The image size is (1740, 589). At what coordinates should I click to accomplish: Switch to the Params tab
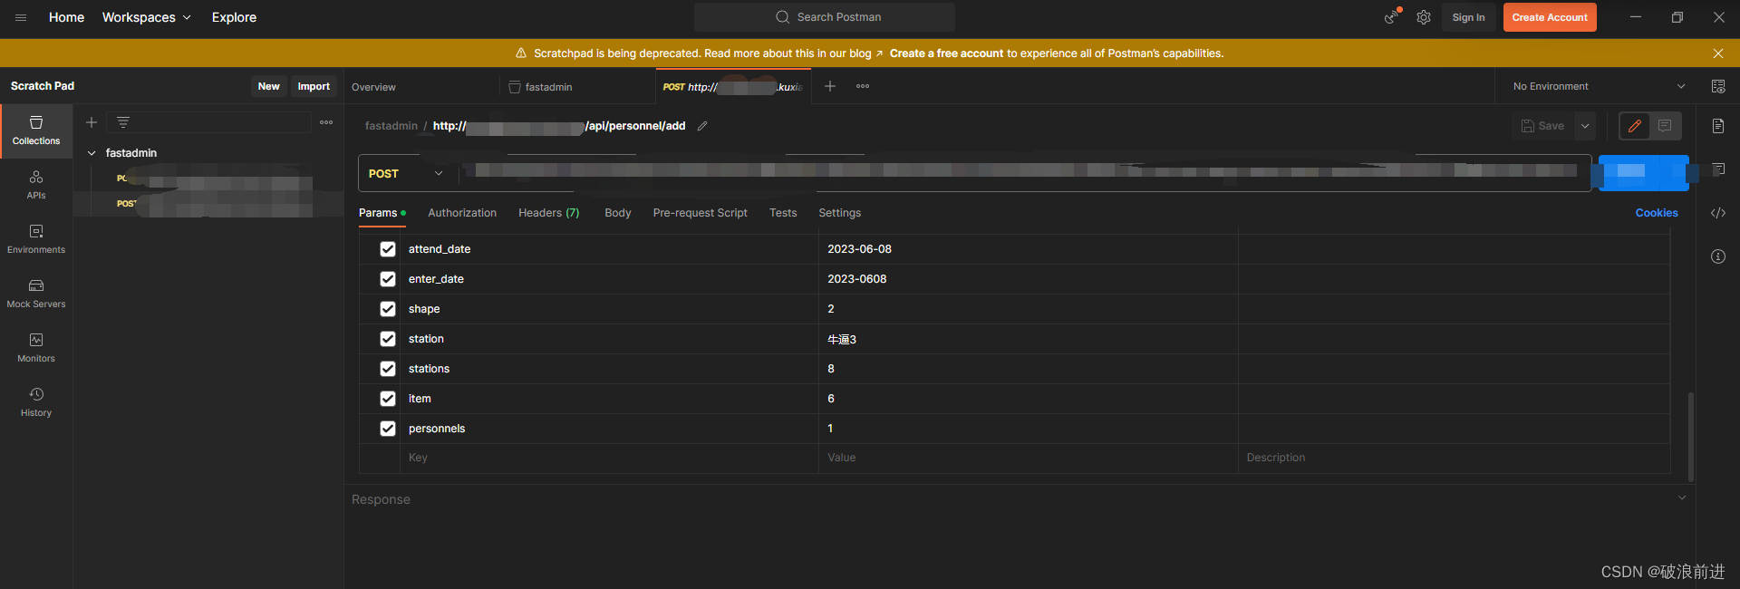coord(382,213)
